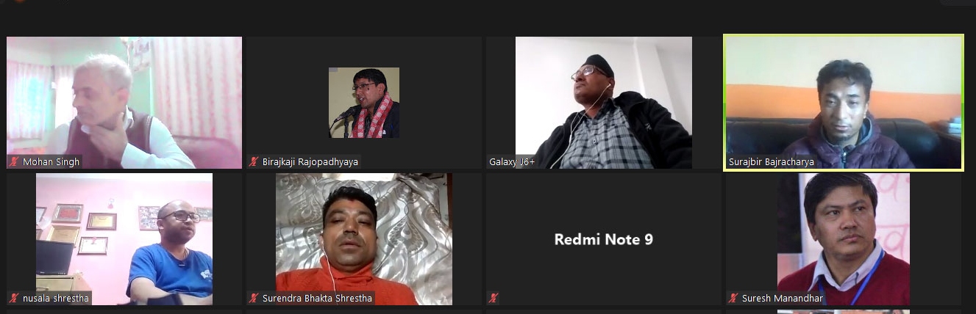Click Surendra Bhakta Shrestha's muted mic icon
The width and height of the screenshot is (976, 314).
[253, 298]
